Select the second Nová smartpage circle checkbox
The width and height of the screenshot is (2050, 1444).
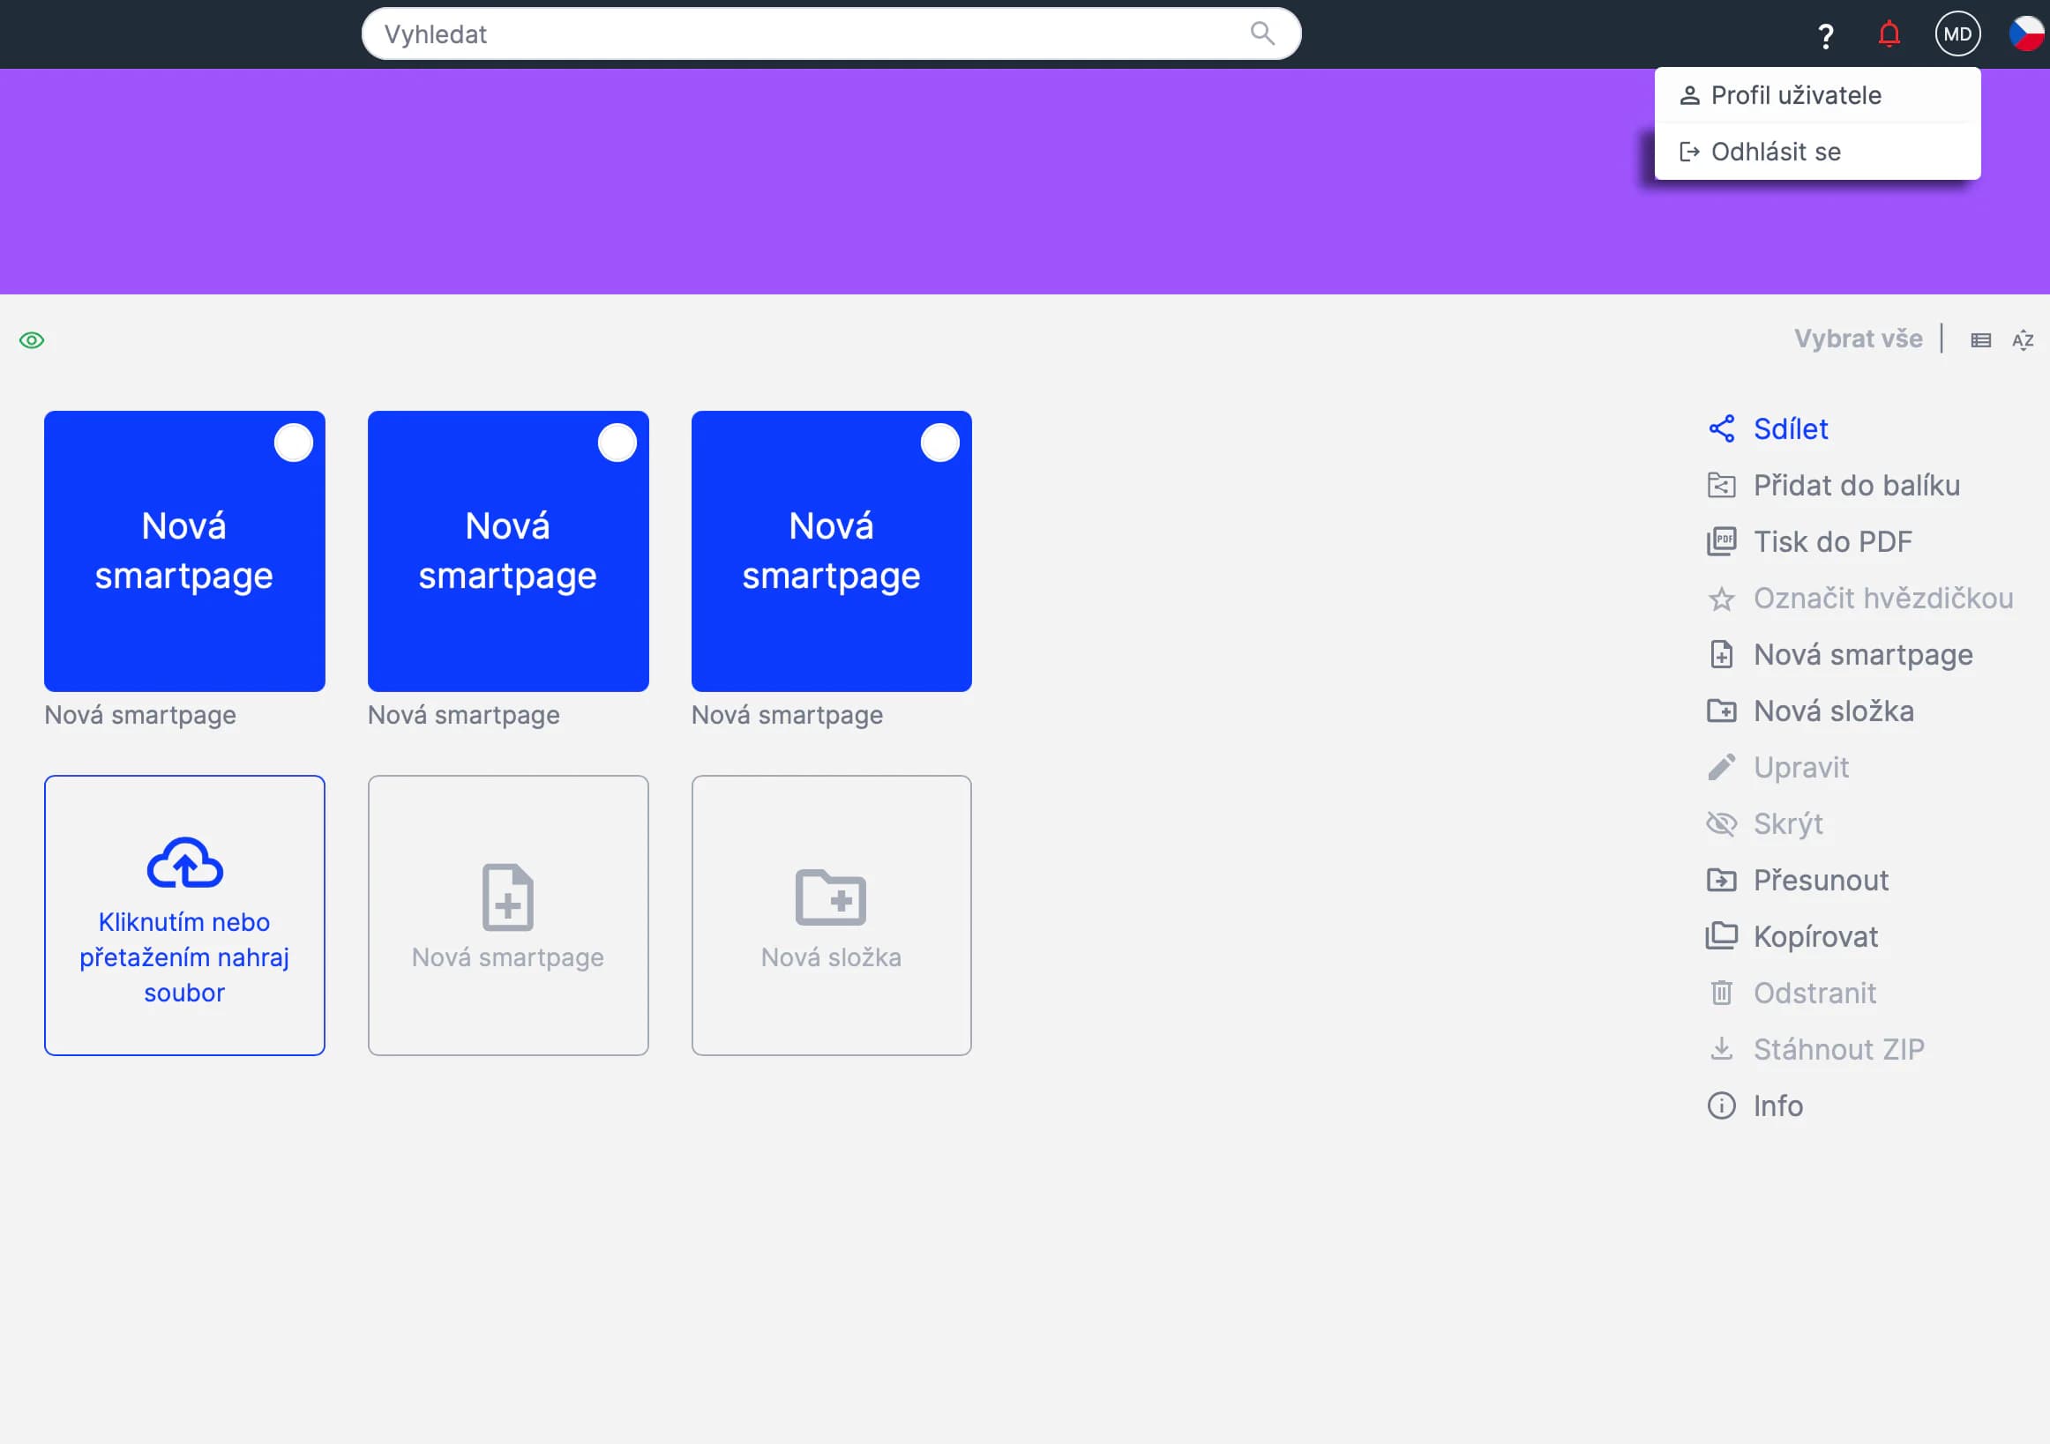click(616, 443)
